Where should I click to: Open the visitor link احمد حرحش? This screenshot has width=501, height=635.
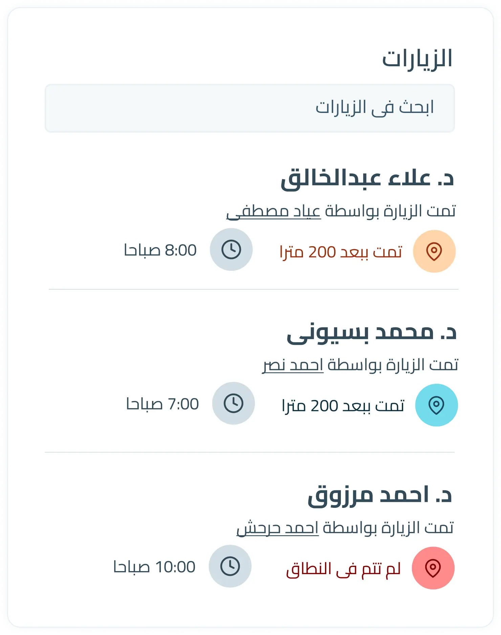coord(278,528)
